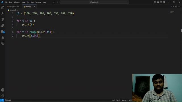This screenshot has height=102, width=182.
Task: Open the Search view in activity bar
Action: (x=3, y=13)
